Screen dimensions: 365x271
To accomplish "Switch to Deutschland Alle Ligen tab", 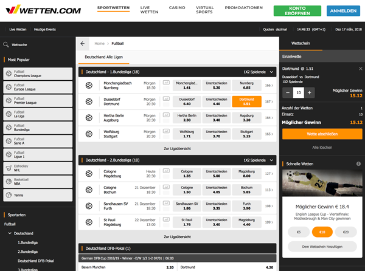I will [x=104, y=57].
